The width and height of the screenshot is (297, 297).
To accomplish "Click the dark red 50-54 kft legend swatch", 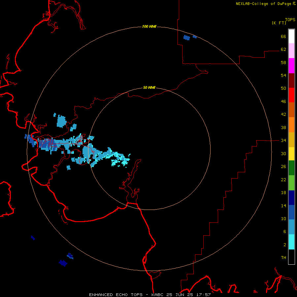I will point(291,80).
